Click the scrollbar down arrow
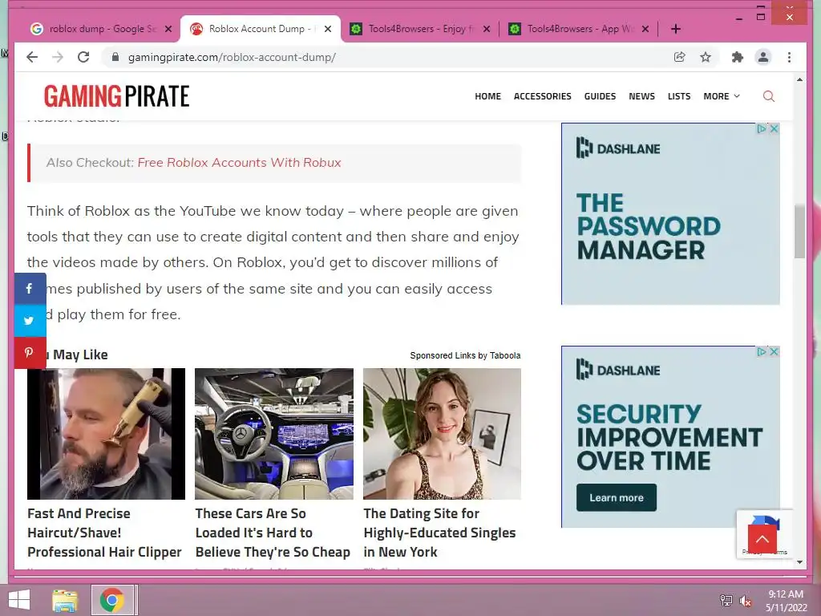Viewport: 821px width, 616px height. [x=799, y=562]
